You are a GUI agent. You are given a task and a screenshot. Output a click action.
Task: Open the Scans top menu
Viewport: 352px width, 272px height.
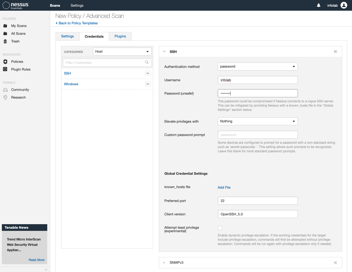click(x=55, y=5)
